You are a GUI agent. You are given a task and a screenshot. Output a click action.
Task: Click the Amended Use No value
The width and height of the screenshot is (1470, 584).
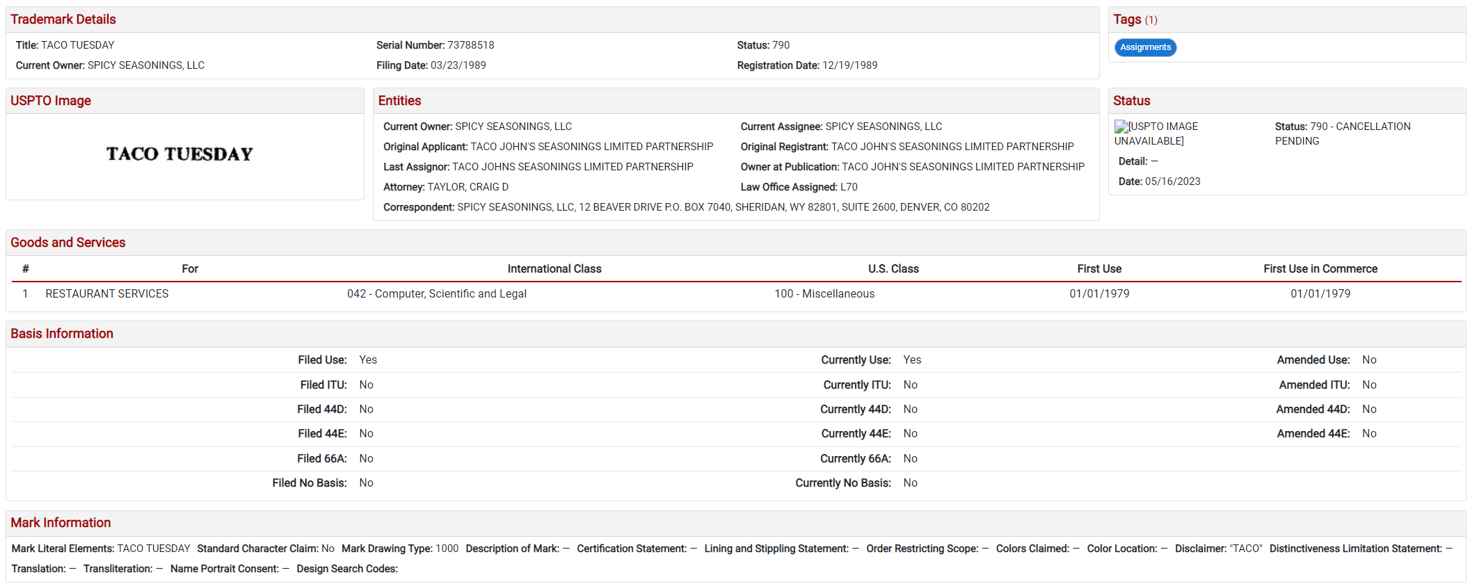1369,360
